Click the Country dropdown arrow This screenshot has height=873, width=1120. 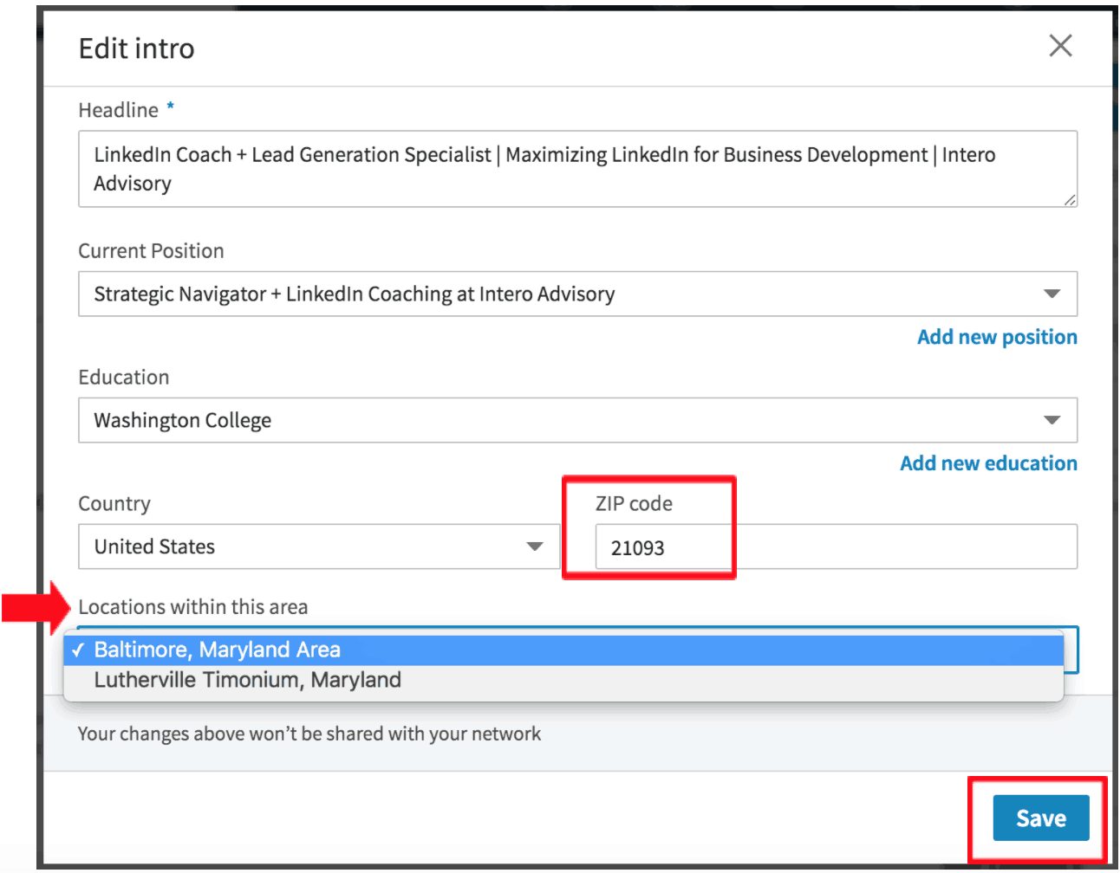coord(535,546)
